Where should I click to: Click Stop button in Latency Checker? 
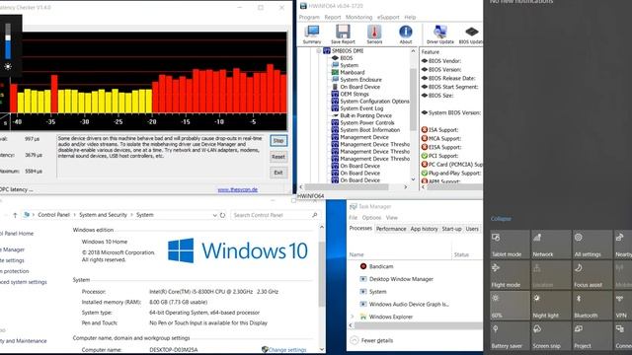pyautogui.click(x=278, y=141)
